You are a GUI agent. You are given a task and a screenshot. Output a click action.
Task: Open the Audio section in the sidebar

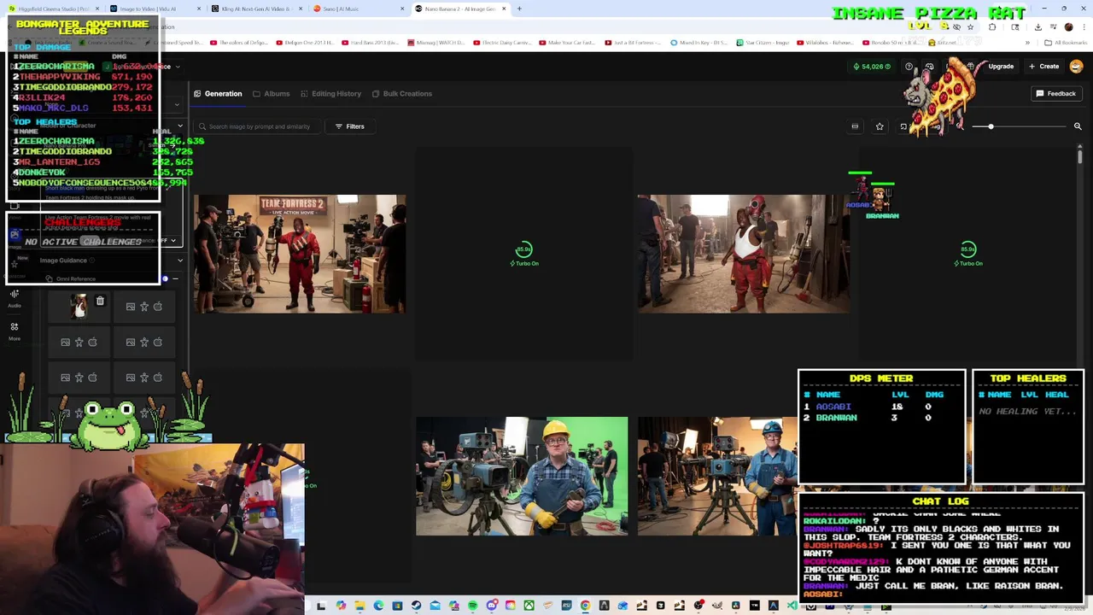(15, 298)
